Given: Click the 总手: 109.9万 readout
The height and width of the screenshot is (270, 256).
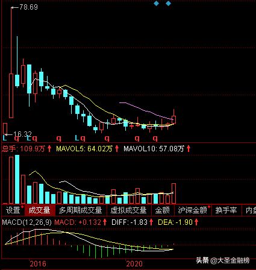Looking at the screenshot, I should 23,149.
